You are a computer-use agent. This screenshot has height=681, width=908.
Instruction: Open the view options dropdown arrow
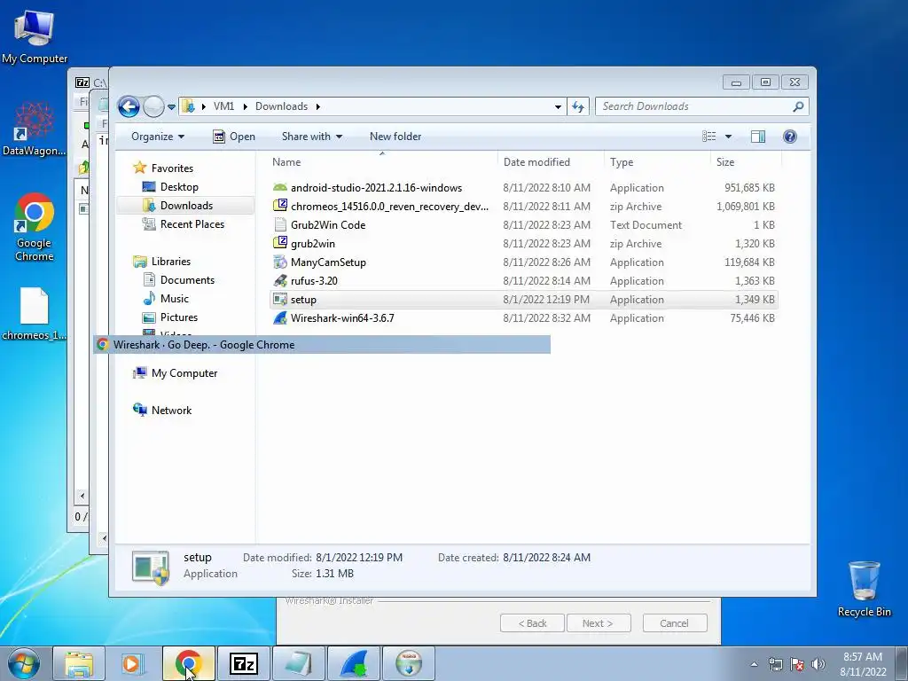tap(729, 137)
